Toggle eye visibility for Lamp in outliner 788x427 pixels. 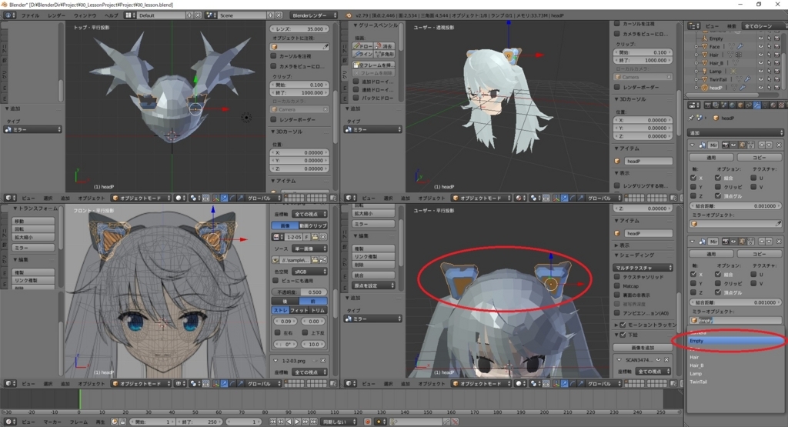click(760, 71)
